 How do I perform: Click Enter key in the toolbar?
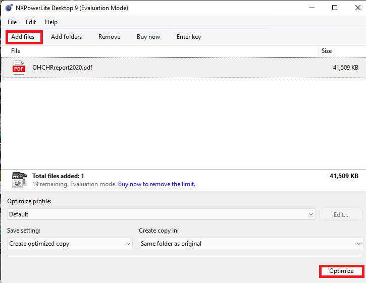[189, 37]
